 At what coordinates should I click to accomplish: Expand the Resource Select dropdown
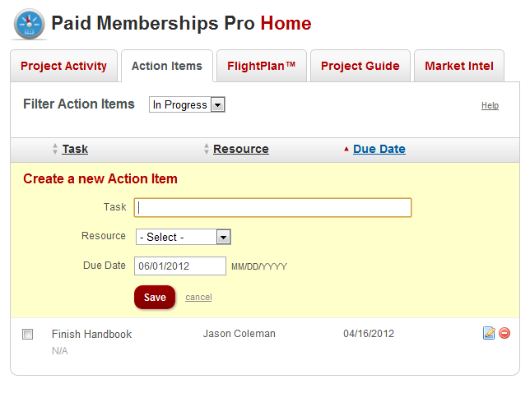(184, 237)
